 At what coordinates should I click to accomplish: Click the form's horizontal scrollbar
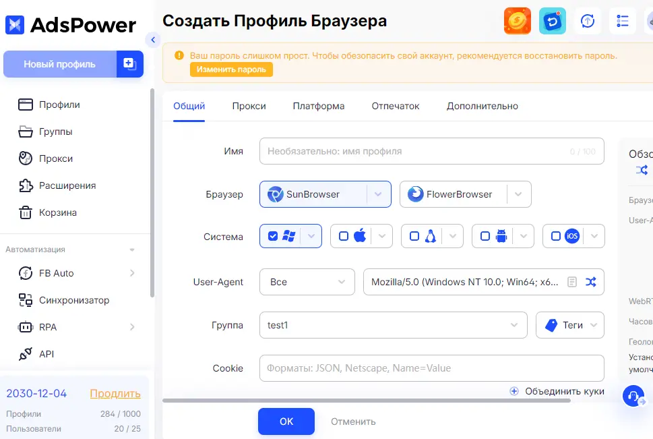tap(367, 401)
